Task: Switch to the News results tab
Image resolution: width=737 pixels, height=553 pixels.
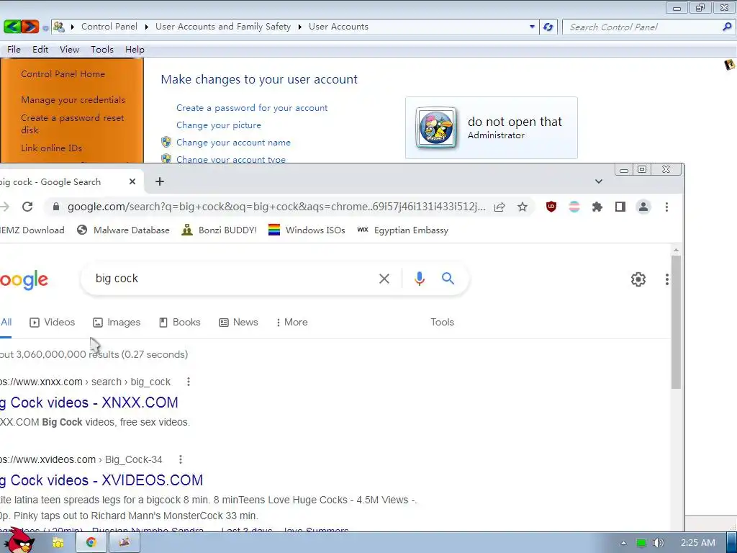Action: [238, 323]
